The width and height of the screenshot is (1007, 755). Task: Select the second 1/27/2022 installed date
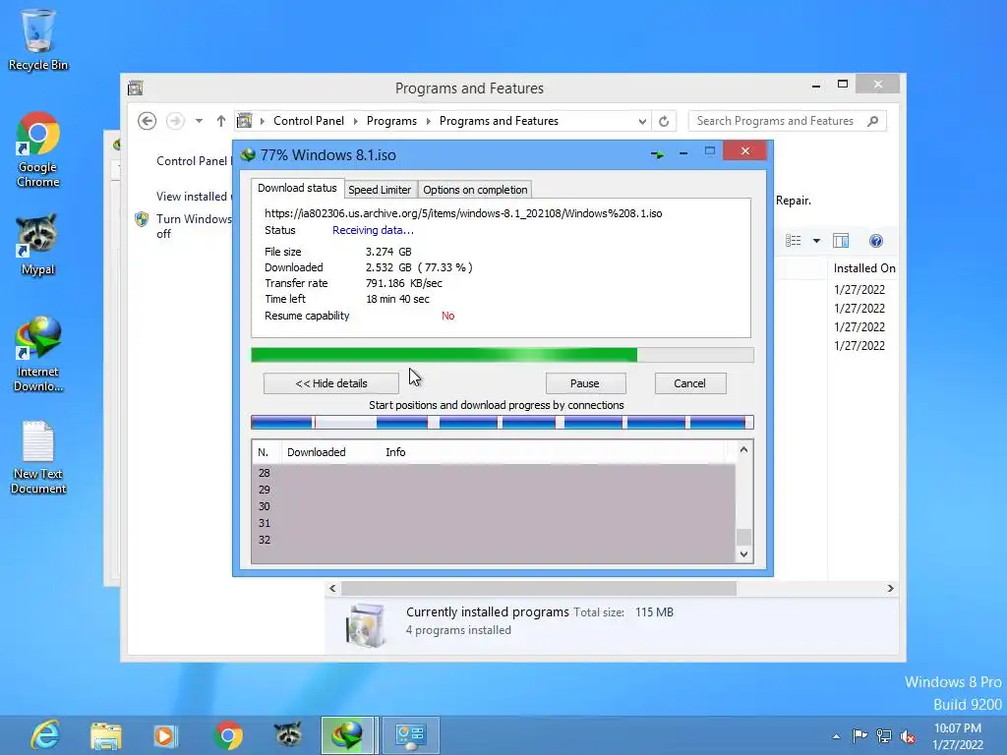859,308
